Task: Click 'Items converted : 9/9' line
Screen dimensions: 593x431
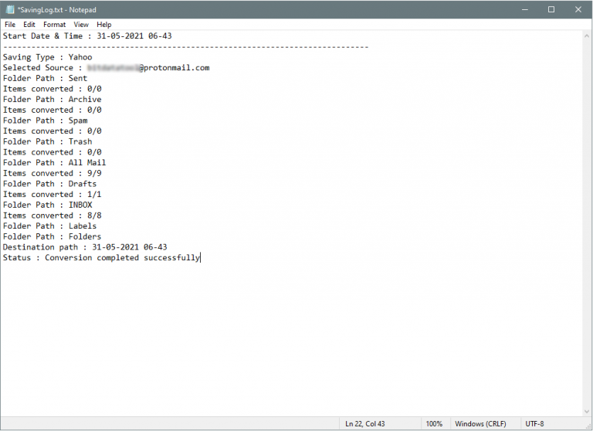Action: [53, 173]
